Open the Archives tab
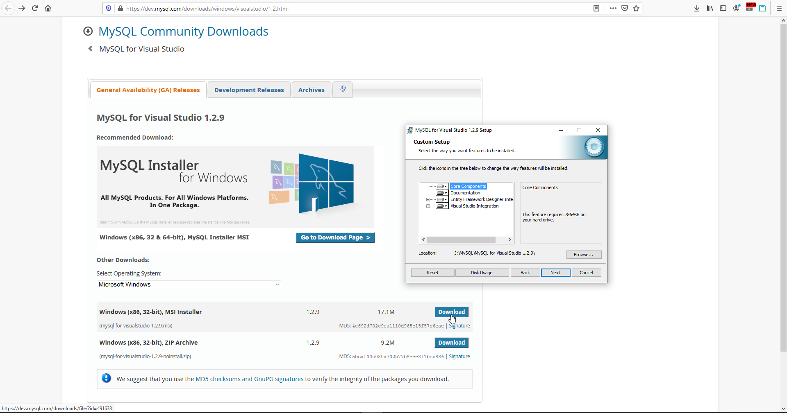 tap(311, 90)
